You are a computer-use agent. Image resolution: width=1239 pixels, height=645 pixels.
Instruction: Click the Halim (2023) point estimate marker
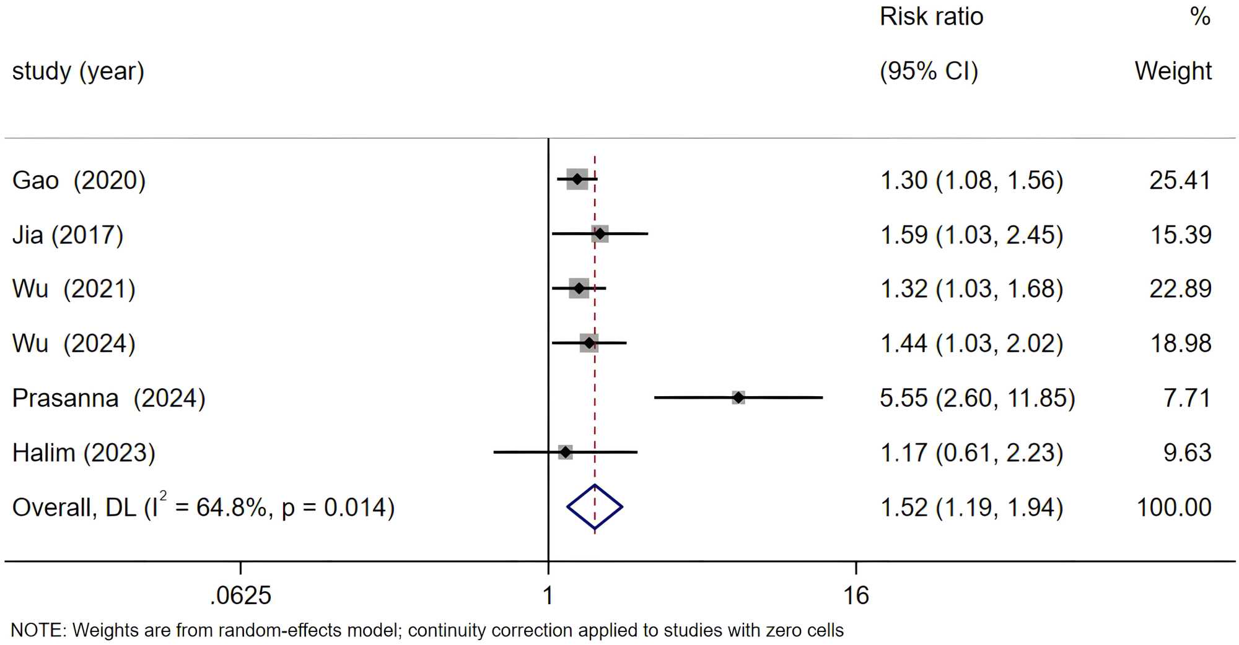[x=565, y=452]
